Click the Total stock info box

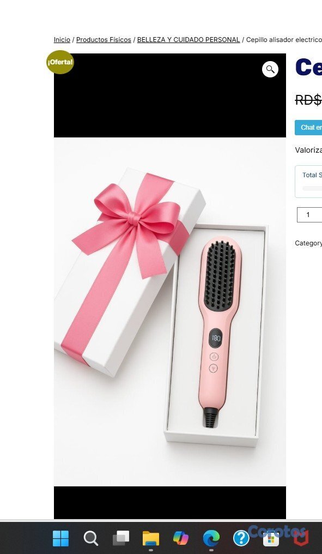308,182
